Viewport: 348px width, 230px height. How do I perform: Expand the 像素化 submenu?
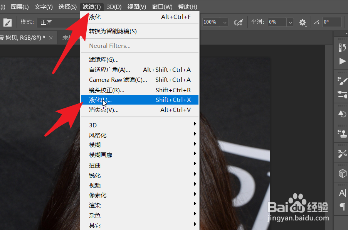(x=140, y=195)
